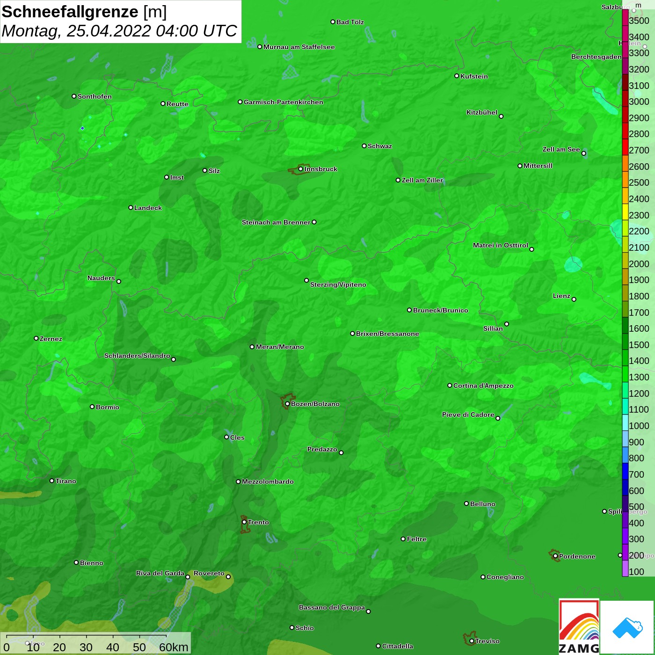The width and height of the screenshot is (655, 655).
Task: Click the Bruneck/Brunico label
Action: 441,310
